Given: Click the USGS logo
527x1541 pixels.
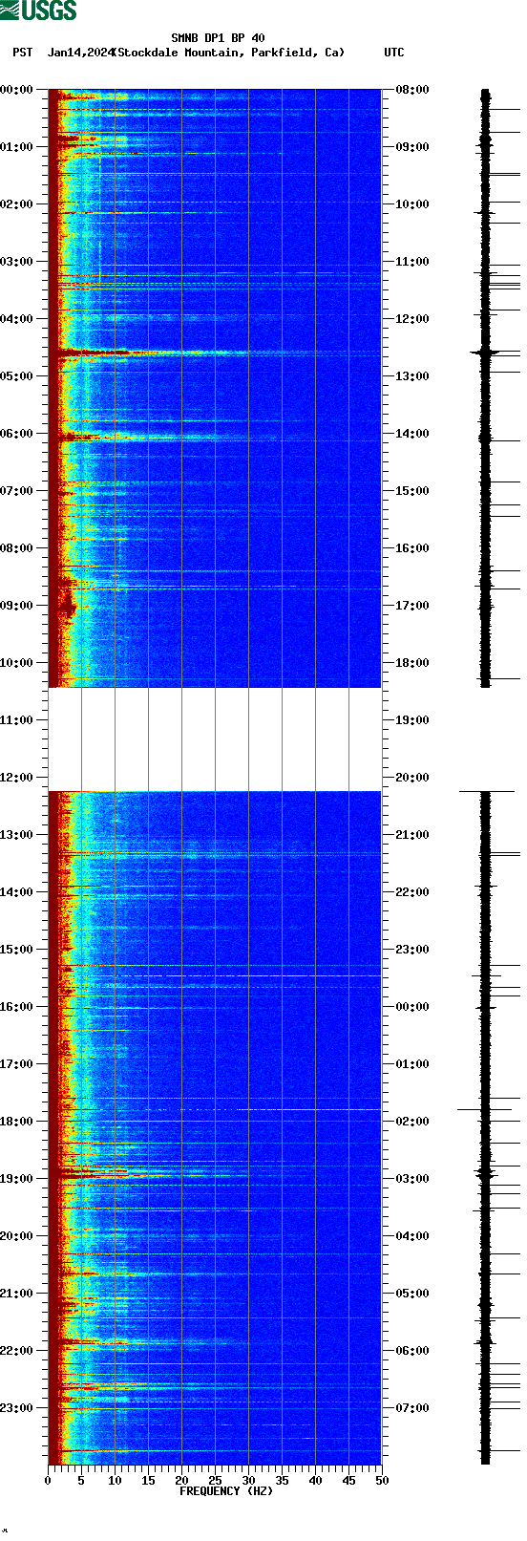Looking at the screenshot, I should (38, 11).
